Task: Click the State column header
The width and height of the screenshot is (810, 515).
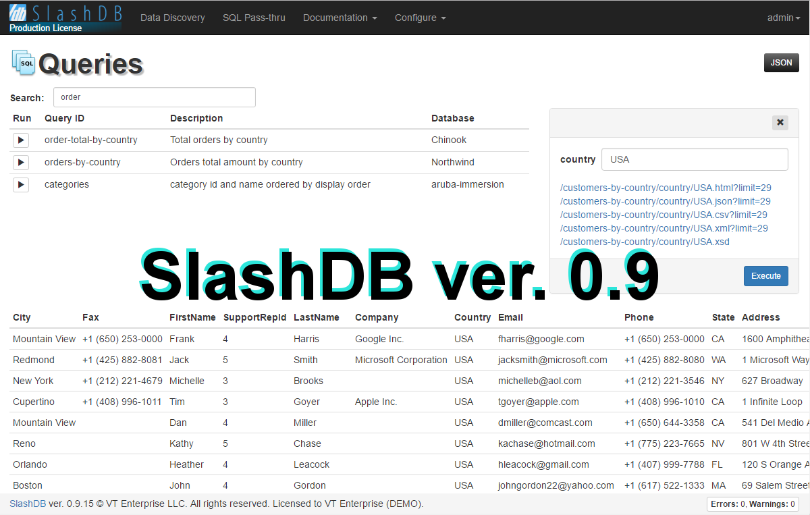Action: click(724, 318)
